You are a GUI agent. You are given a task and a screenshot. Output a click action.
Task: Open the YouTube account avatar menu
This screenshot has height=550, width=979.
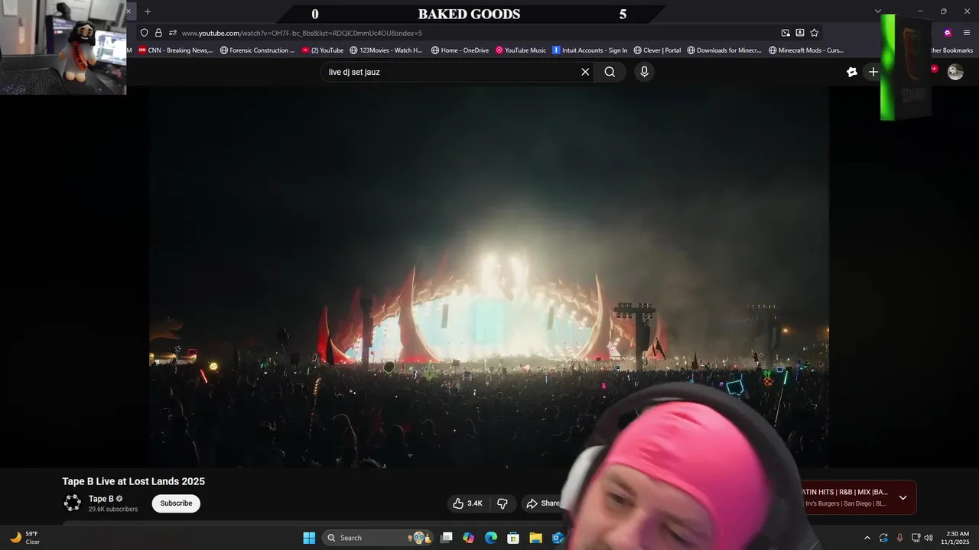[x=955, y=72]
